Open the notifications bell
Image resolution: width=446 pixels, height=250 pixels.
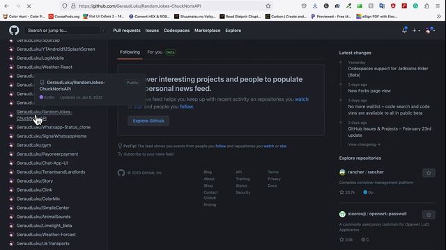[404, 31]
